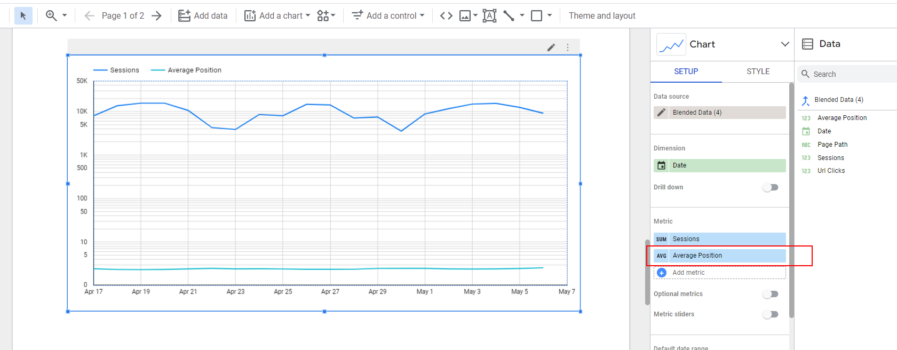The width and height of the screenshot is (897, 350).
Task: Select the Sessions field in Data list
Action: click(x=830, y=158)
